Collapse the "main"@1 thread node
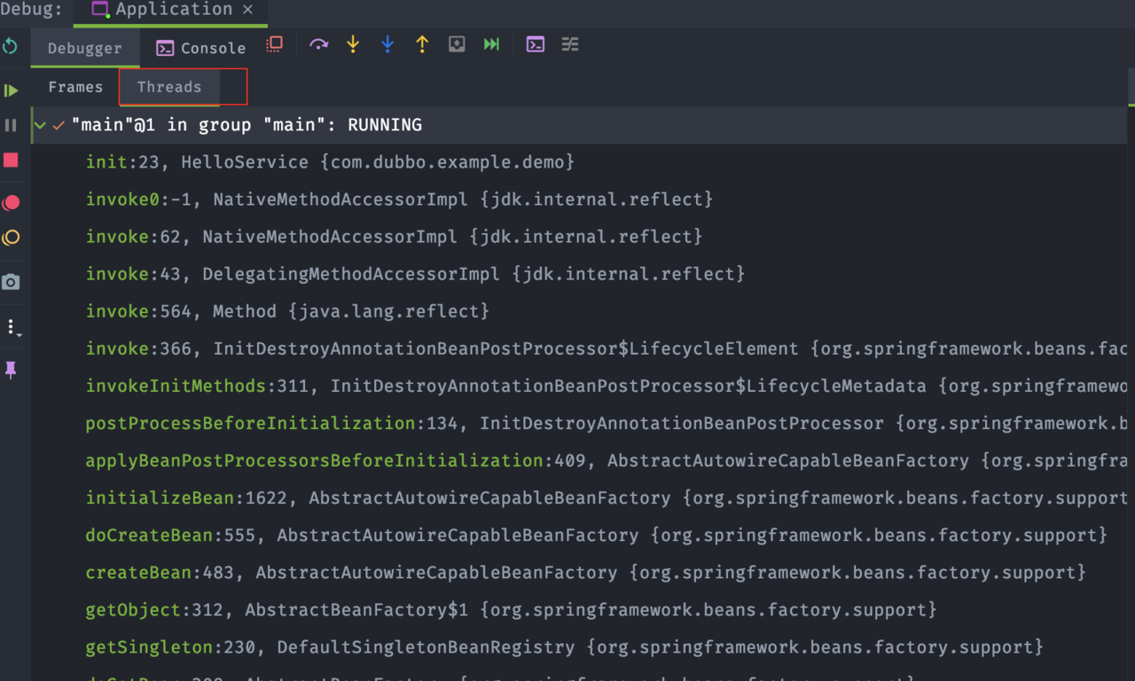This screenshot has height=681, width=1135. point(39,125)
